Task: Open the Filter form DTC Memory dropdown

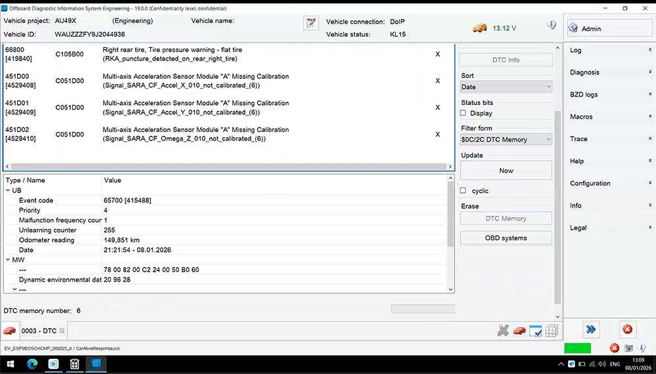Action: (506, 139)
